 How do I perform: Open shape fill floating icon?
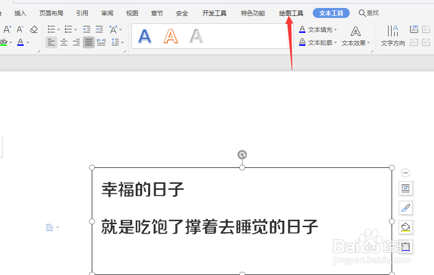tap(406, 227)
